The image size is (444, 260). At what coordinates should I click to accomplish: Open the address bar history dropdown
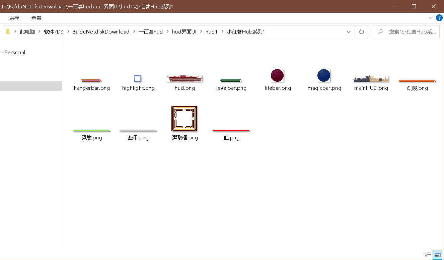349,32
